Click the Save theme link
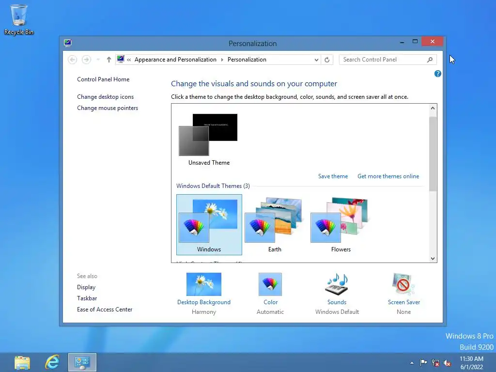 click(x=333, y=176)
